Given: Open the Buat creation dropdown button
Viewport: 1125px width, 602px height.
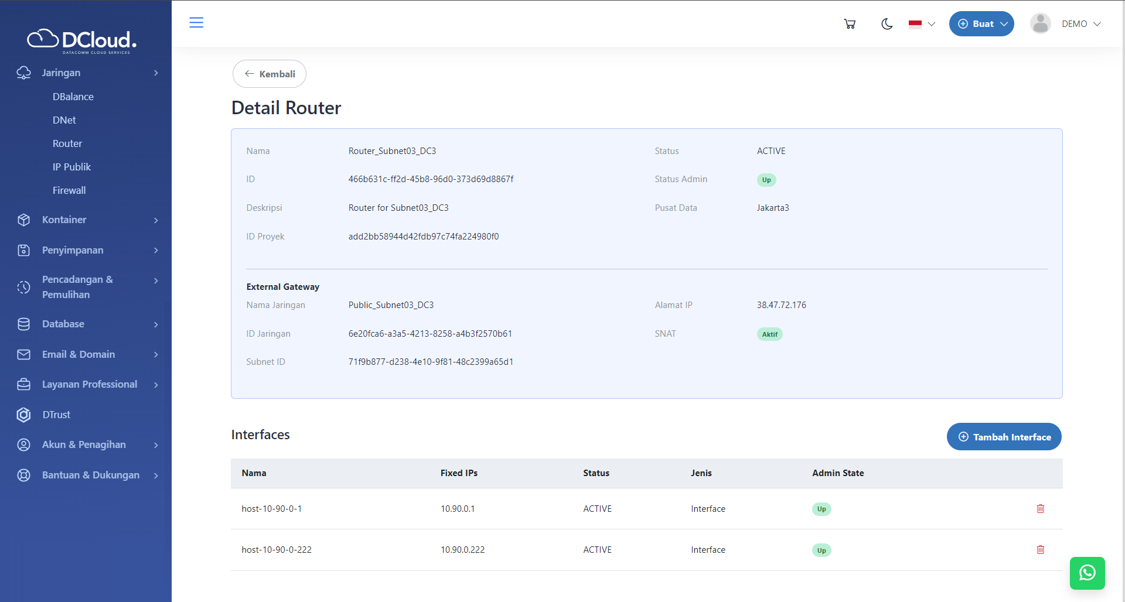Looking at the screenshot, I should tap(981, 23).
